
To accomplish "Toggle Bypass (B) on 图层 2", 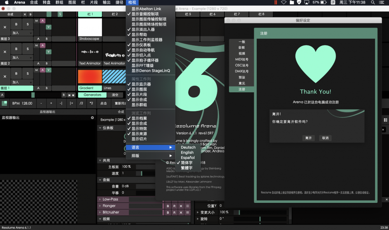I will tap(16, 49).
